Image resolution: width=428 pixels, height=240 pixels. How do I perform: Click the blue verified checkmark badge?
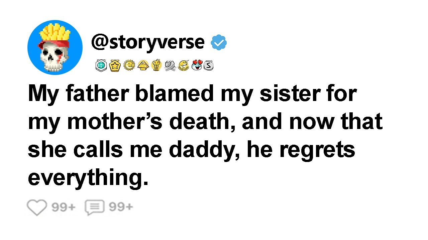tap(219, 43)
